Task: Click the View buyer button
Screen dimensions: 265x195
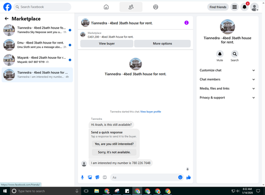Action: click(107, 43)
